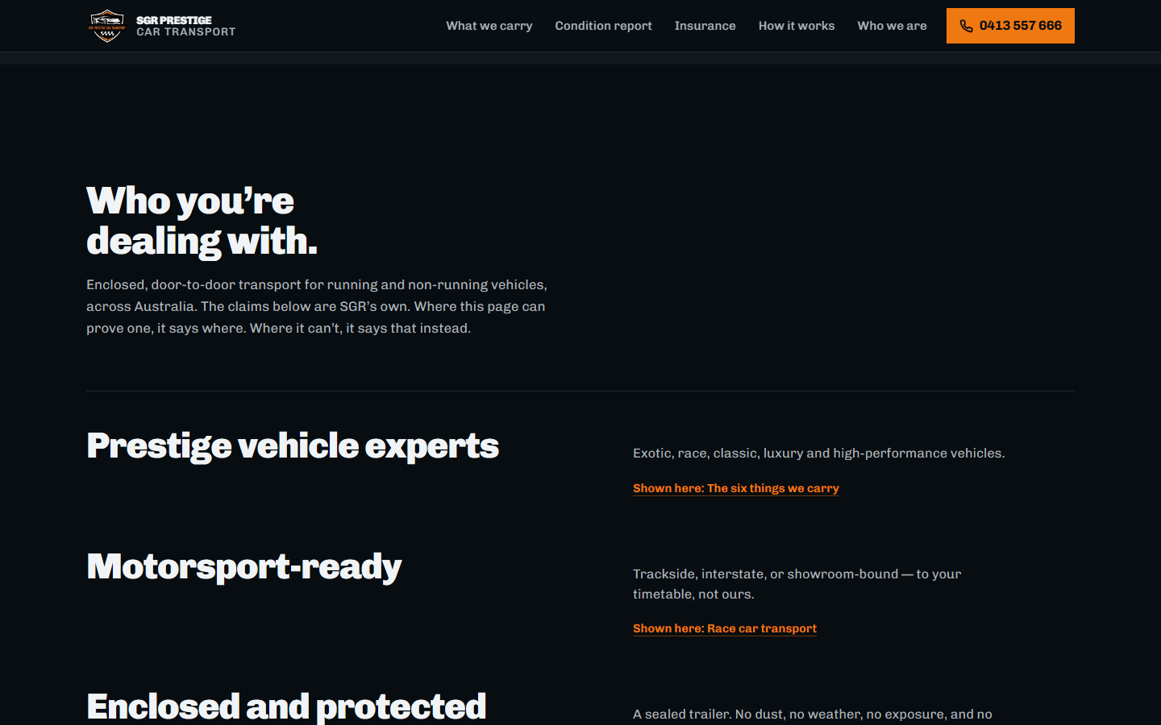Click the 'Enclosed and protected' heading
This screenshot has height=725, width=1161.
coord(286,706)
